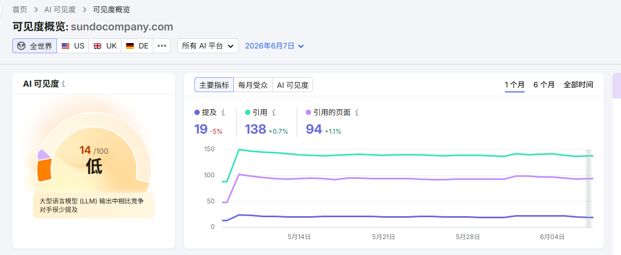621x255 pixels.
Task: Click the 5月14日 axis label
Action: click(x=299, y=237)
